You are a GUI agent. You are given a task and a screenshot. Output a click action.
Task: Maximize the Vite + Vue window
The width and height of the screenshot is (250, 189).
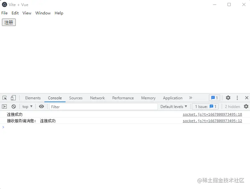coord(229,4)
